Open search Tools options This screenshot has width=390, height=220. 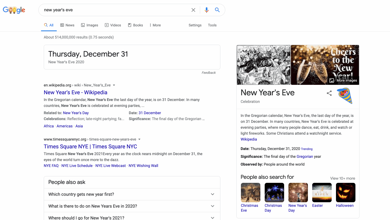[x=212, y=25]
